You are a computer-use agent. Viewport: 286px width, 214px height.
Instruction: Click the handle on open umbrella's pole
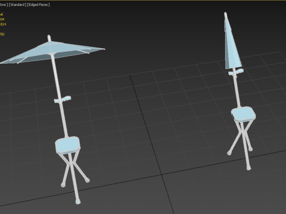pyautogui.click(x=63, y=99)
